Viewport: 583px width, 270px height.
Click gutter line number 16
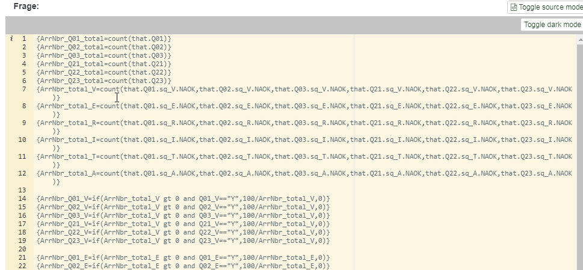coord(22,215)
